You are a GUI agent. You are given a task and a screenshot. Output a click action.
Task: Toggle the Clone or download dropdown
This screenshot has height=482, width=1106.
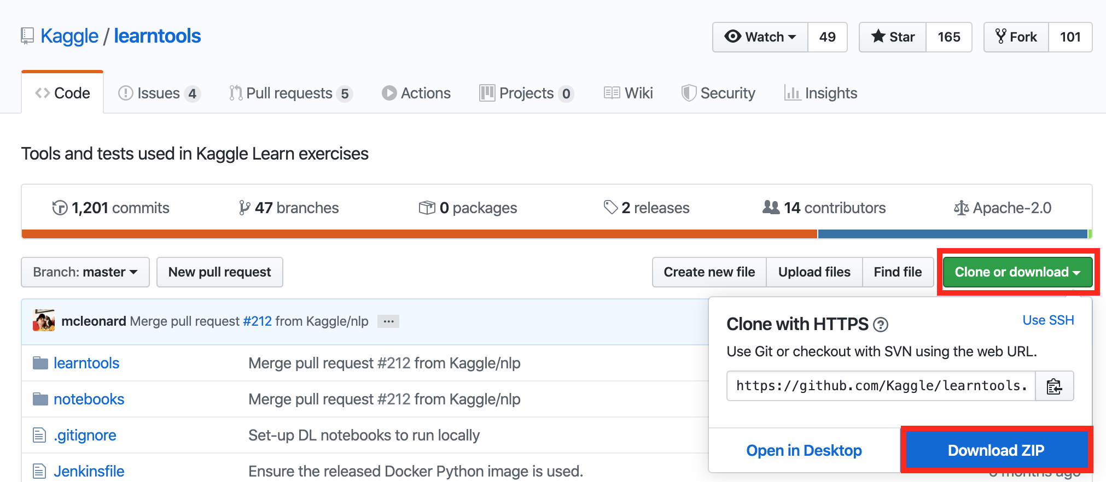pos(1017,272)
